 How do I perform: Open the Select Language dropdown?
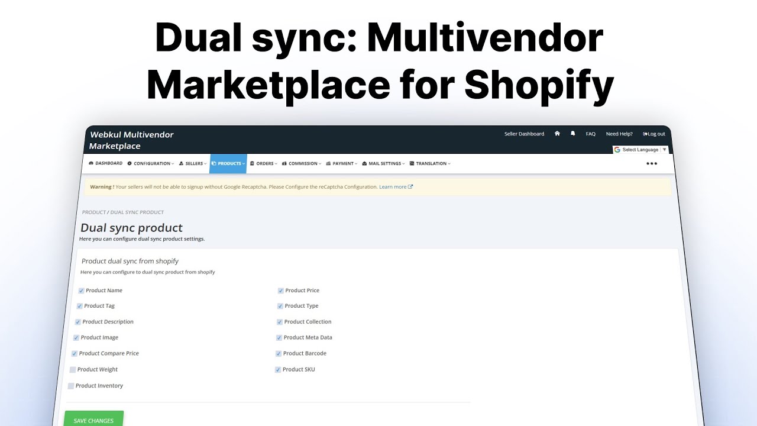click(640, 150)
